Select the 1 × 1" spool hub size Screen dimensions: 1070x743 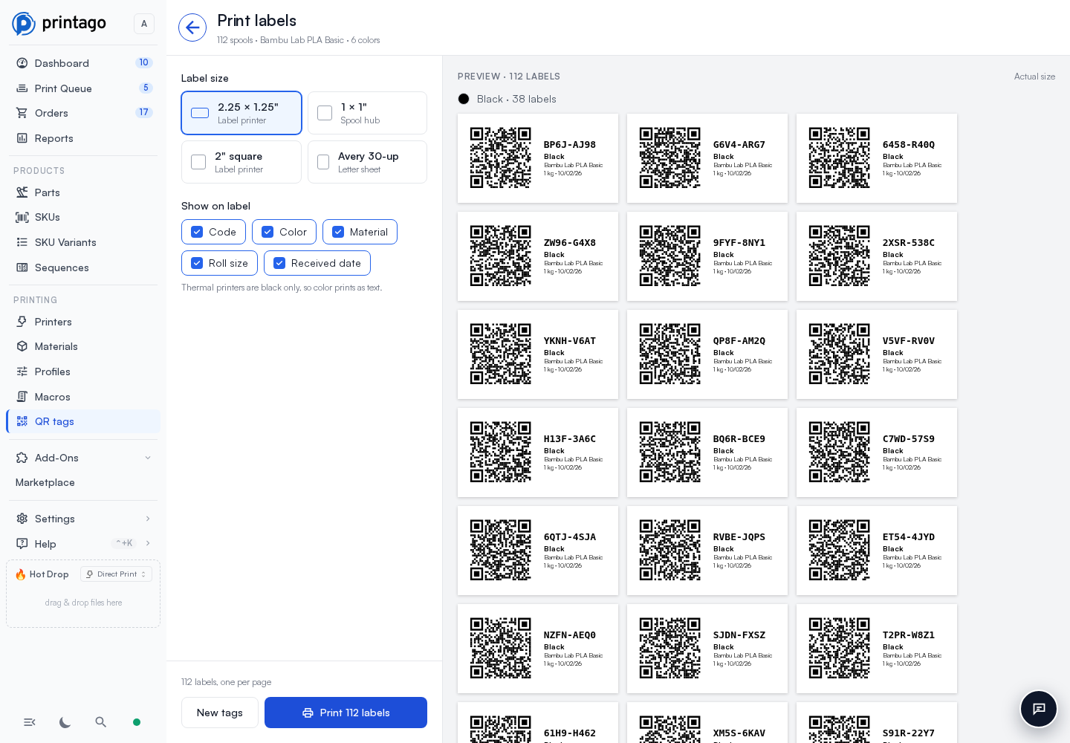[x=367, y=113]
